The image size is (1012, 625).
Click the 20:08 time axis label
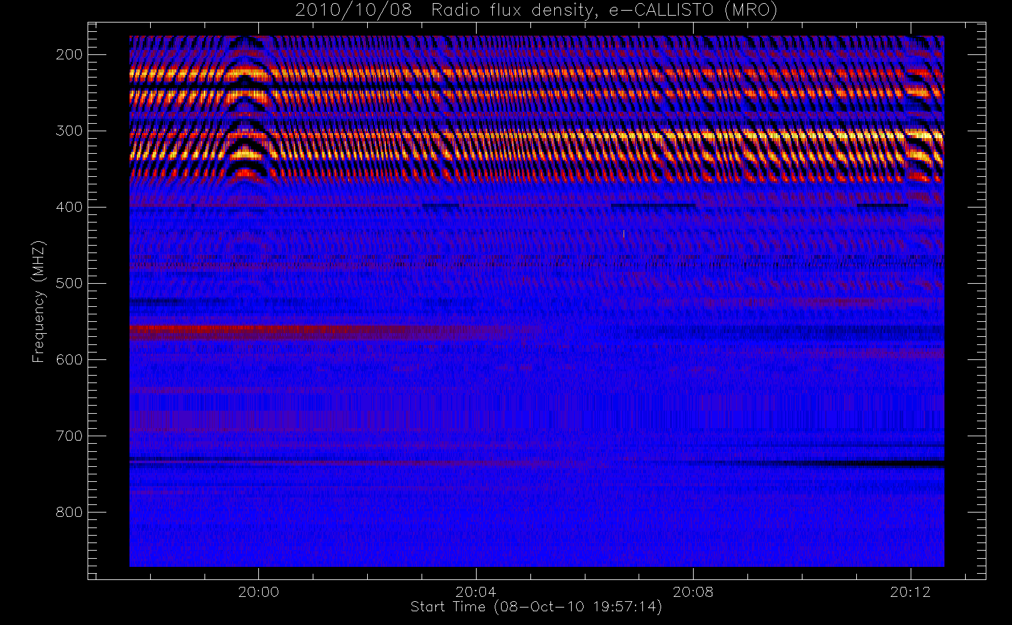point(693,592)
